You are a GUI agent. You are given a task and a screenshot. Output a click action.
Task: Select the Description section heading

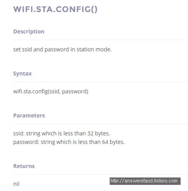[x=29, y=32]
